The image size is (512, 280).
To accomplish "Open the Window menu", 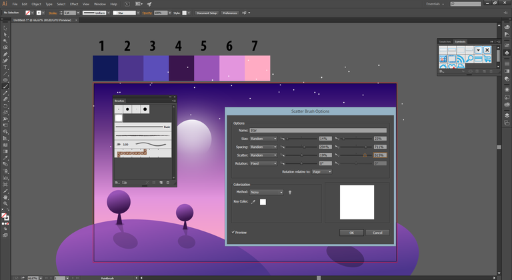I will [x=99, y=4].
